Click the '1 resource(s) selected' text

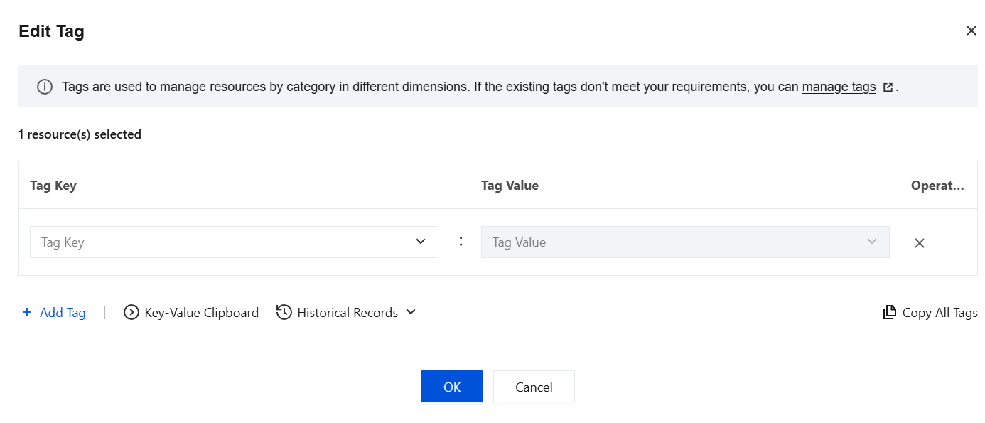tap(80, 134)
